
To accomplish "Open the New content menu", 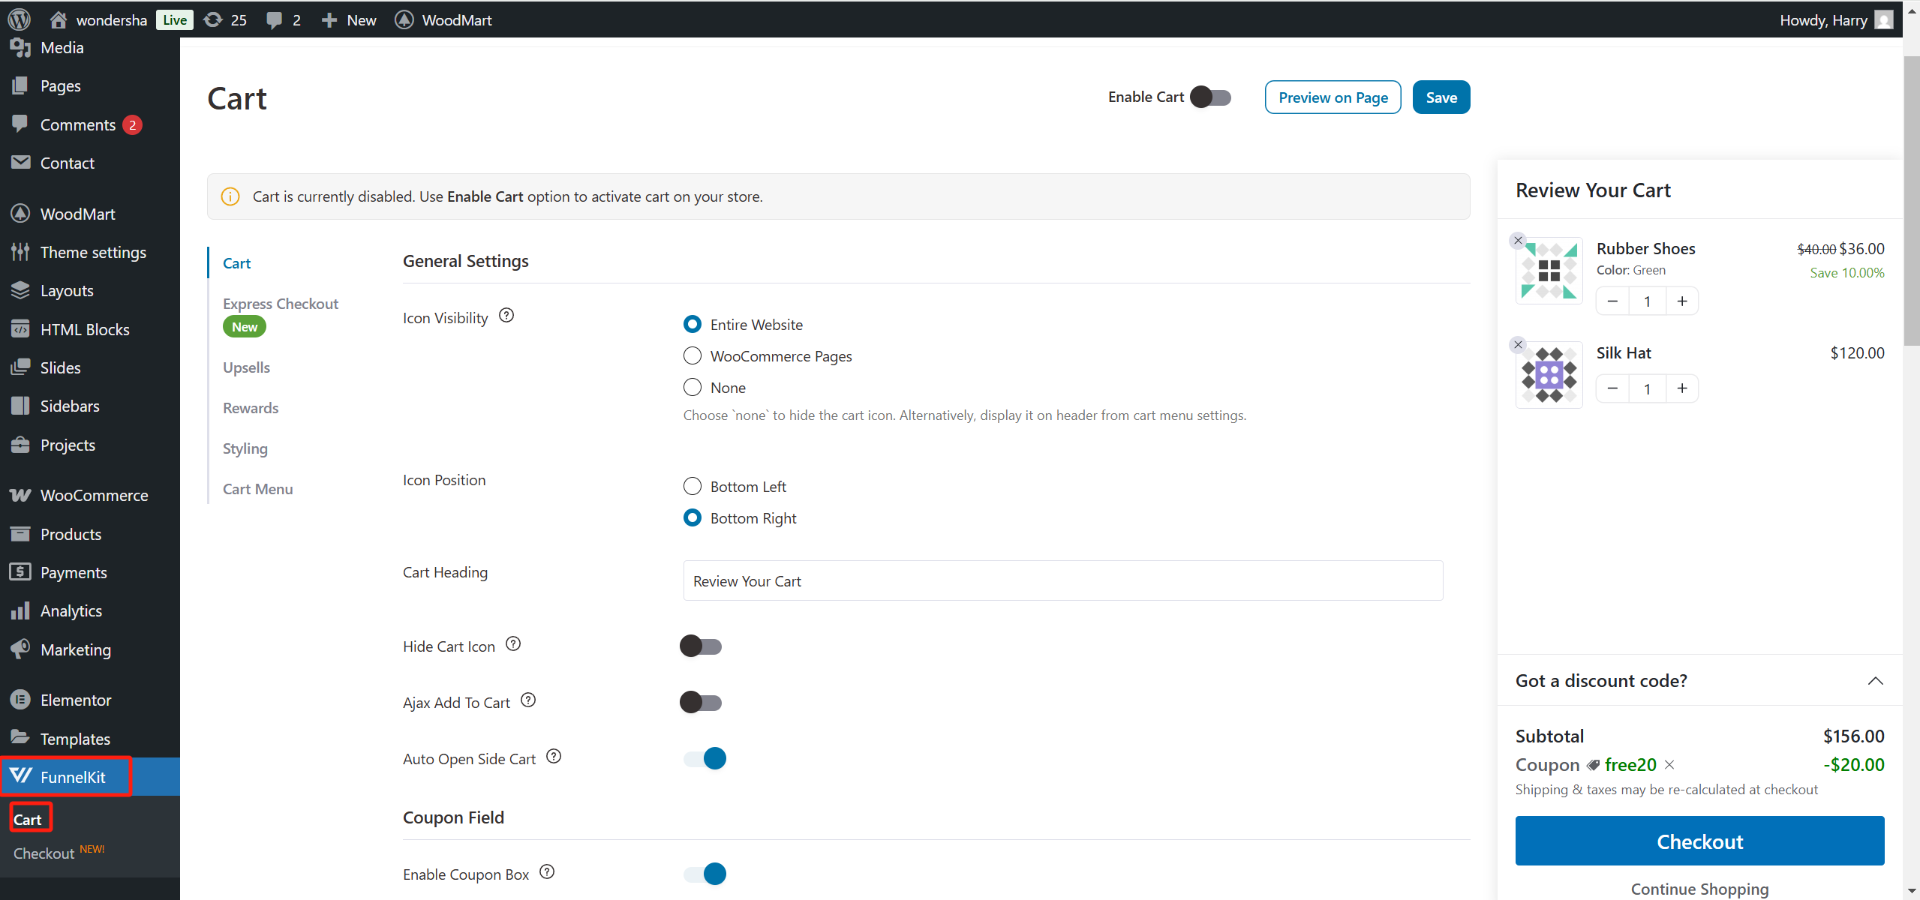I will (349, 20).
